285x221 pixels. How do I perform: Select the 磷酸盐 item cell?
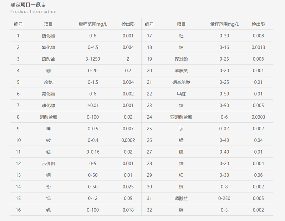tap(181, 198)
